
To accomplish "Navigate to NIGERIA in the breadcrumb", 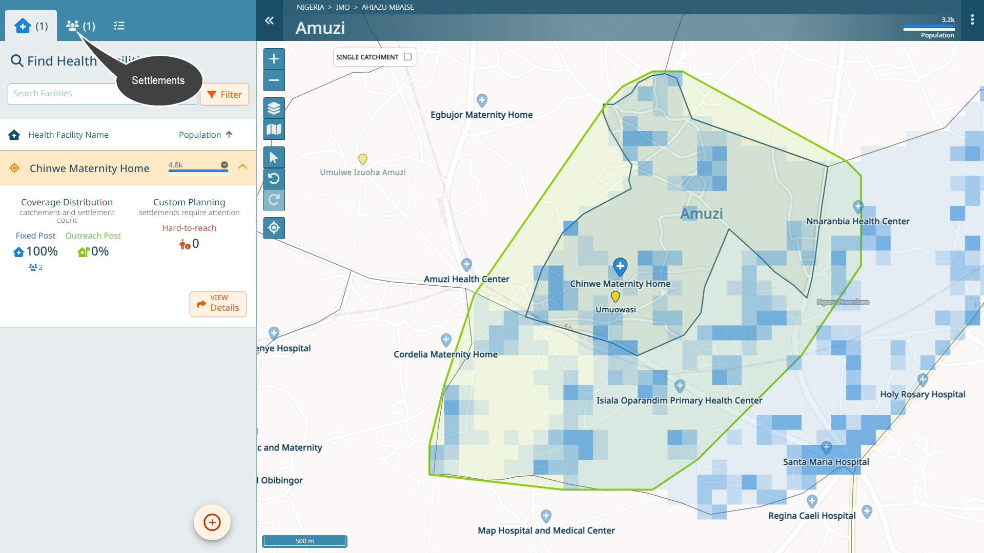I will (x=310, y=7).
